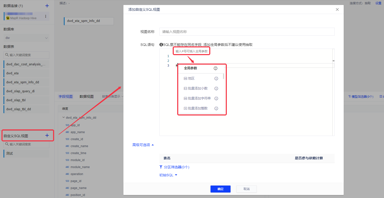Click the help icon next to 全局参数

tap(216, 68)
